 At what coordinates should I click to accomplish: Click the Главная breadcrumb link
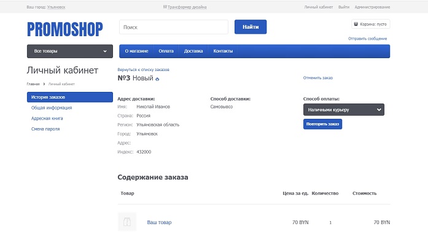pyautogui.click(x=33, y=84)
